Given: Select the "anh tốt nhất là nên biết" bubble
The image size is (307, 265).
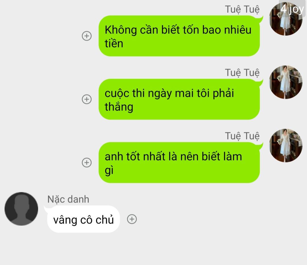Looking at the screenshot, I should [x=179, y=162].
